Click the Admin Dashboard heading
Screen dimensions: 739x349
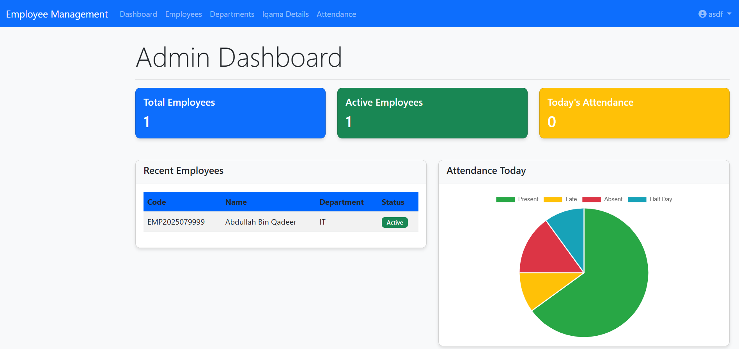pyautogui.click(x=239, y=57)
